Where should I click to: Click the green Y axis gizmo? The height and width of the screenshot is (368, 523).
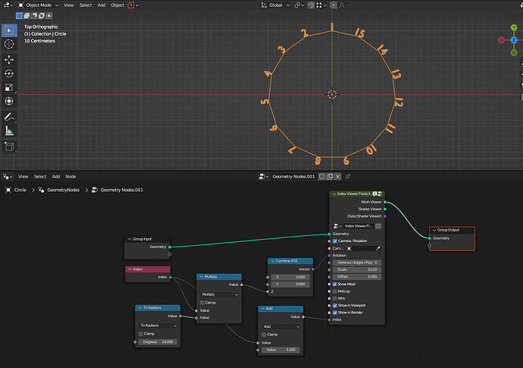pos(514,27)
